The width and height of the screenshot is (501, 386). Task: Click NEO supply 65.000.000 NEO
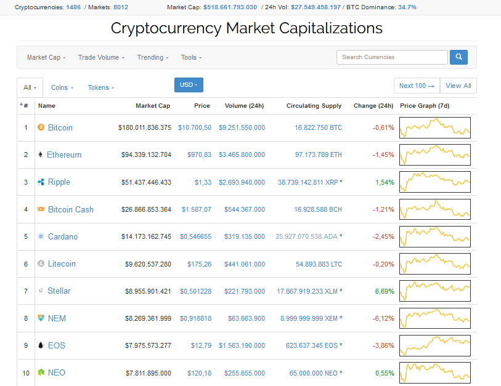tap(314, 373)
